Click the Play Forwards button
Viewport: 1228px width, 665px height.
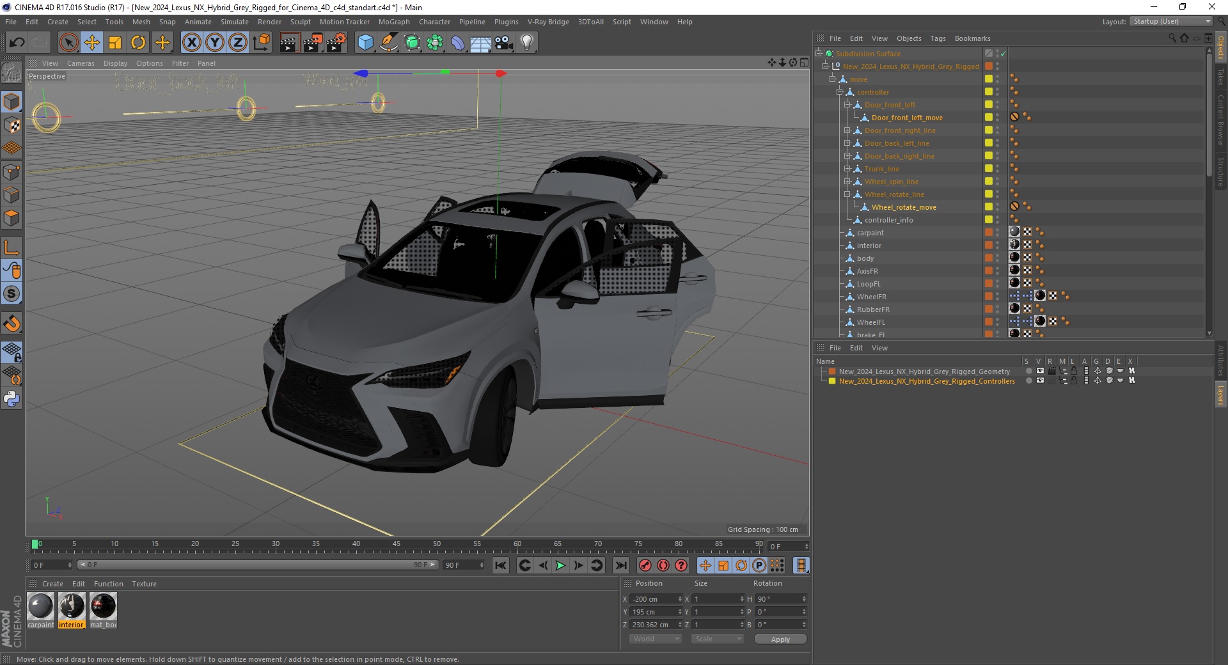pyautogui.click(x=560, y=565)
